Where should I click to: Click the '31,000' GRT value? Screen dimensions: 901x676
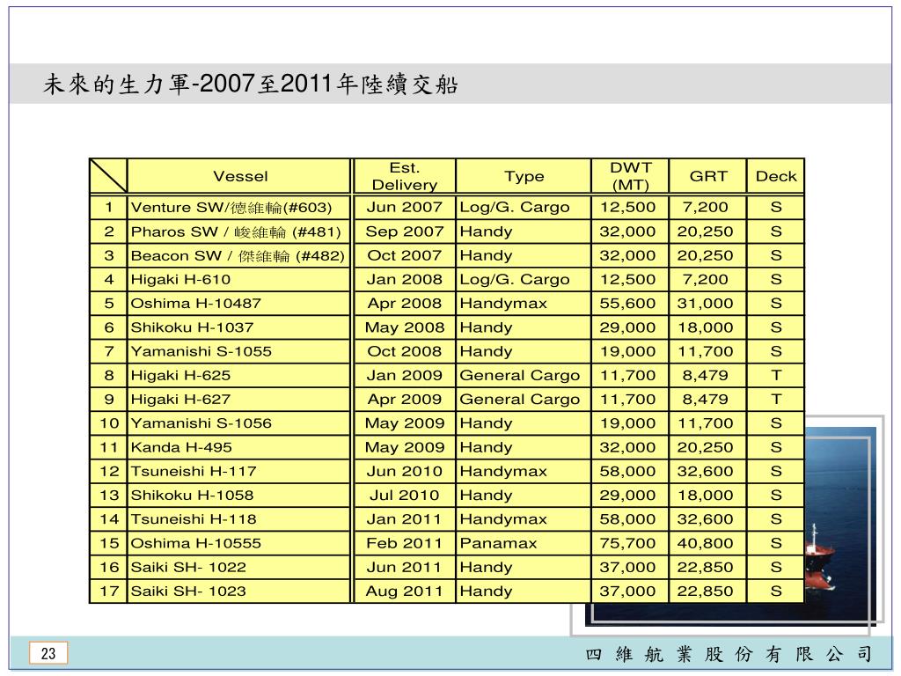pyautogui.click(x=708, y=304)
